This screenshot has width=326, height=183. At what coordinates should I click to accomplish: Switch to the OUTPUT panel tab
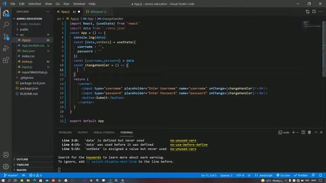point(83,132)
